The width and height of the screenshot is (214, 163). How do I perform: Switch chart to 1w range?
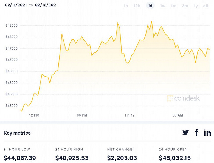(x=163, y=6)
